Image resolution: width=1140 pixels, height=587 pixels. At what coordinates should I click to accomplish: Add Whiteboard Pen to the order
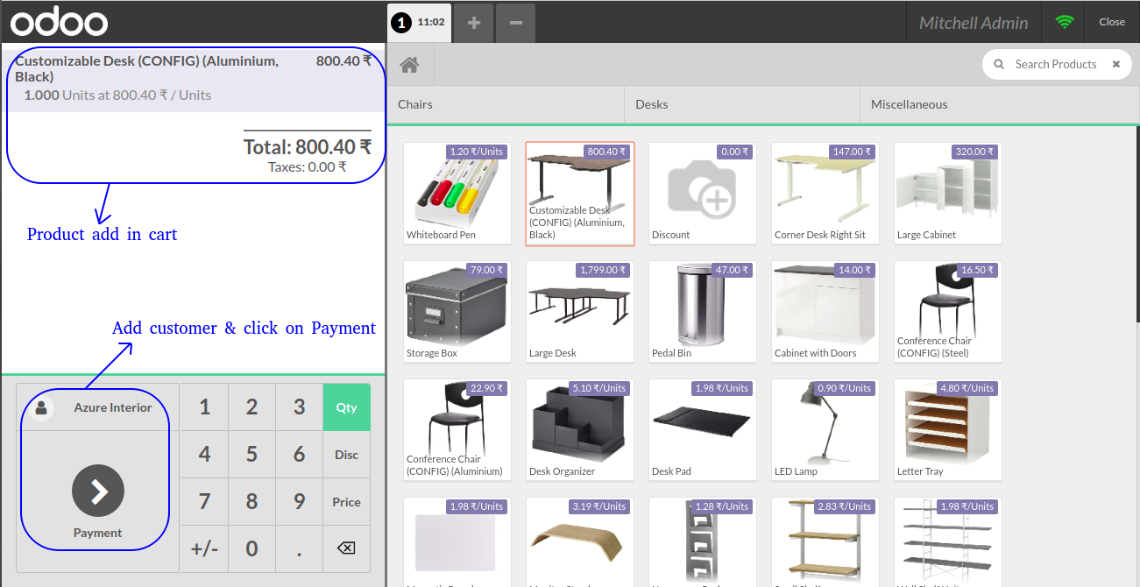click(x=457, y=194)
